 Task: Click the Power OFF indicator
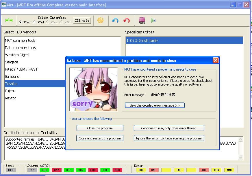tap(11, 170)
